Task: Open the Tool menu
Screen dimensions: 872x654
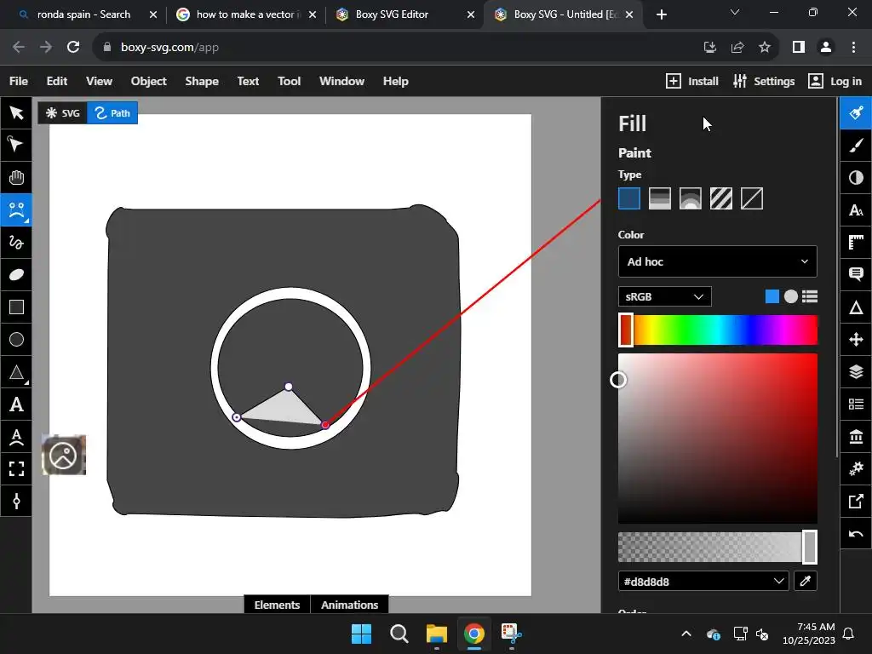Action: tap(289, 81)
